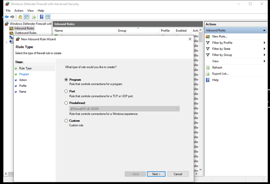Expand the Filter by Profile submenu arrow
Viewport: 270px width, 184px height.
click(264, 43)
